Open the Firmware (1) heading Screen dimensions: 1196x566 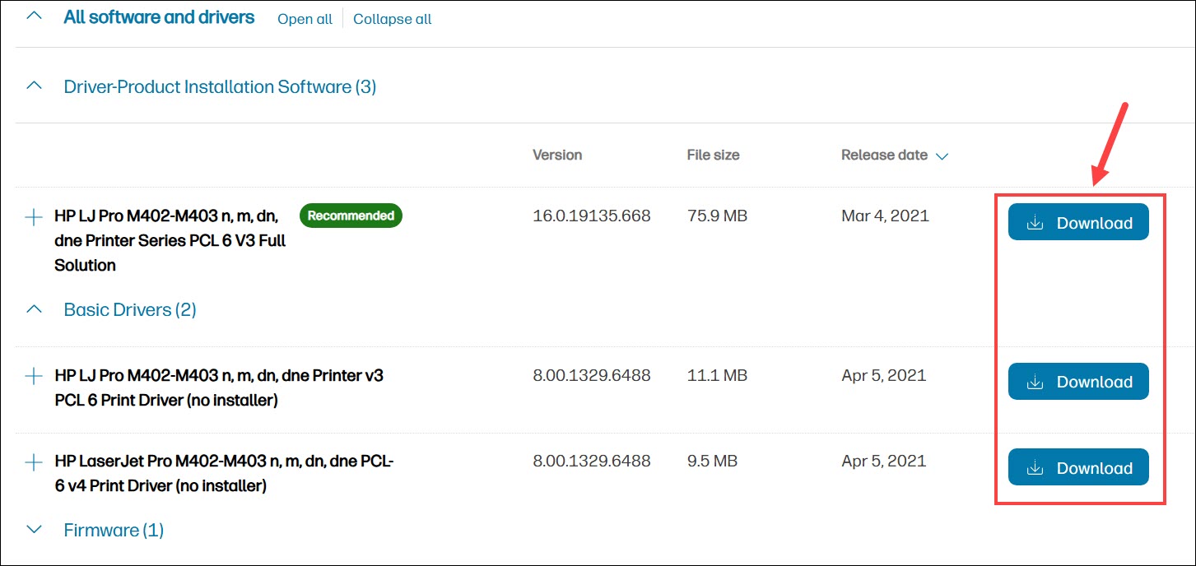click(114, 530)
